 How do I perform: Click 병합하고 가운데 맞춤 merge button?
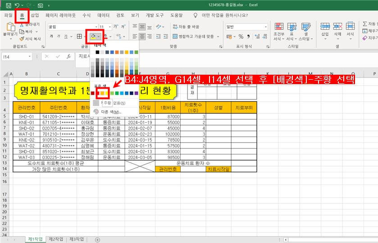pos(193,36)
